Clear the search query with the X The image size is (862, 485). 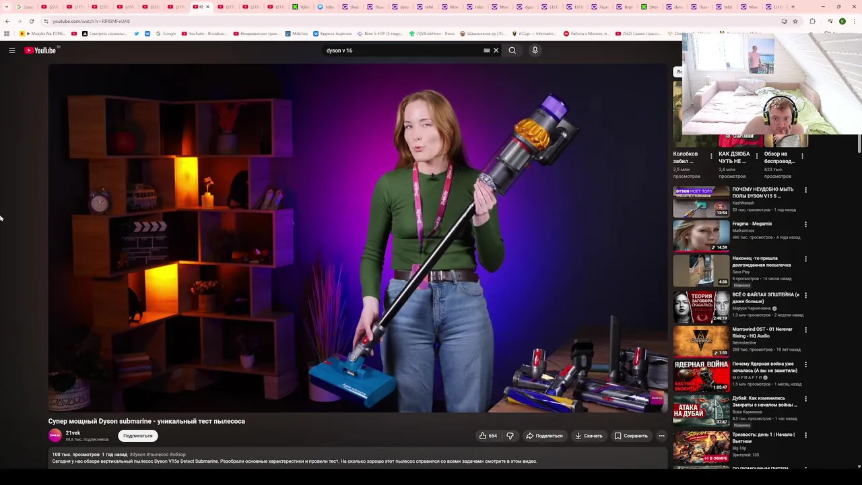point(496,51)
